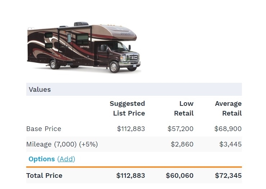Click the bold total suggested list price
Image resolution: width=266 pixels, height=189 pixels.
(x=130, y=176)
